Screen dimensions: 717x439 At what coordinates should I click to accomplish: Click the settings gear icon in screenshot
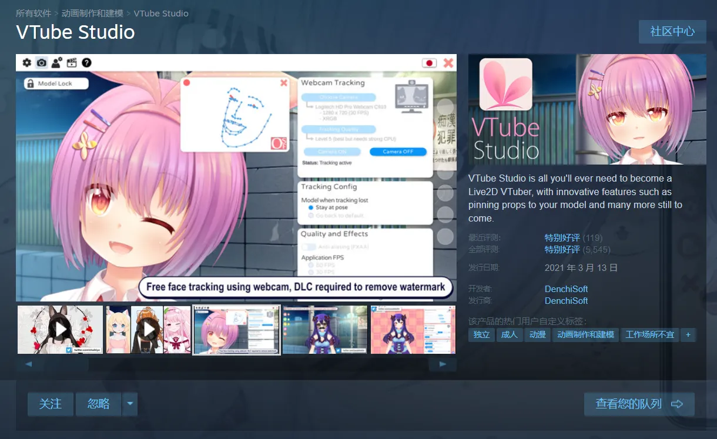pos(27,63)
